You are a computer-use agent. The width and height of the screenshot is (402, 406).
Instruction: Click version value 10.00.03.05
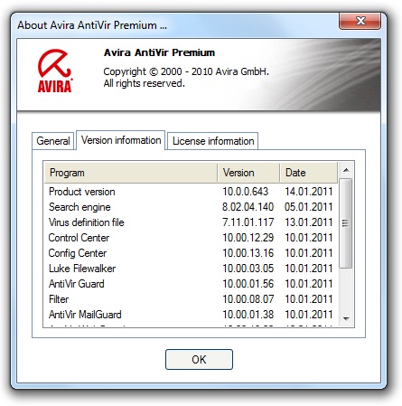click(x=248, y=269)
